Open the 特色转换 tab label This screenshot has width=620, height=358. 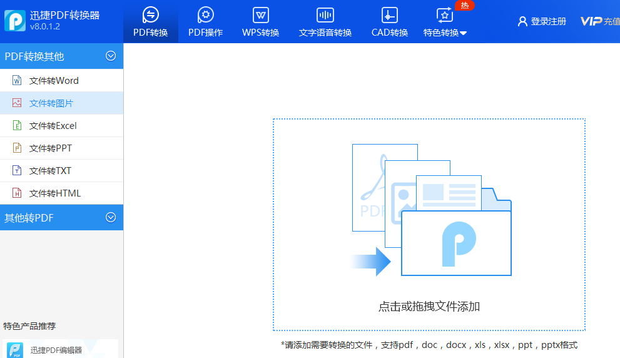coord(441,33)
